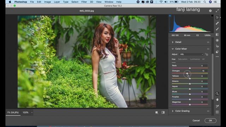This screenshot has height=127, width=226.
Task: Open the Image menu
Action: pyautogui.click(x=47, y=2)
